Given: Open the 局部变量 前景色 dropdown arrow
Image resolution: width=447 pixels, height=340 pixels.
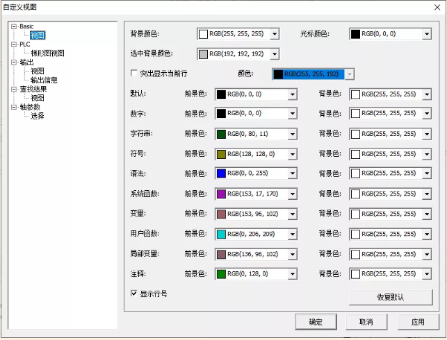Looking at the screenshot, I should 292,255.
